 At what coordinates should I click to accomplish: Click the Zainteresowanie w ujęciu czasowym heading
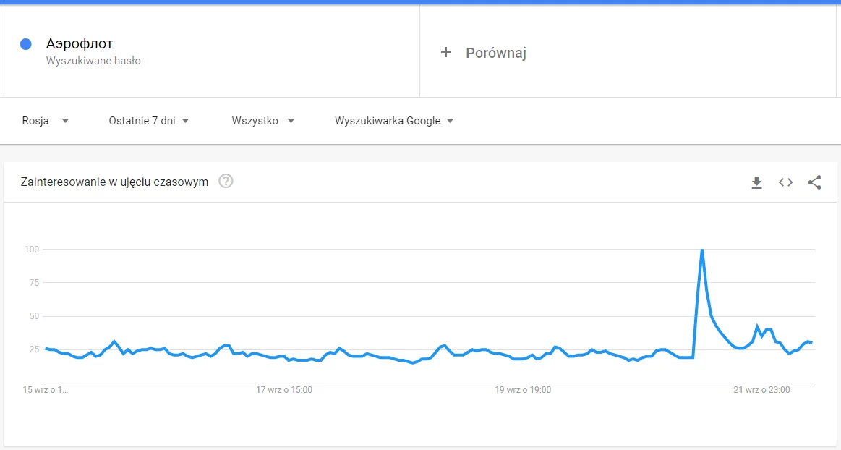(114, 182)
